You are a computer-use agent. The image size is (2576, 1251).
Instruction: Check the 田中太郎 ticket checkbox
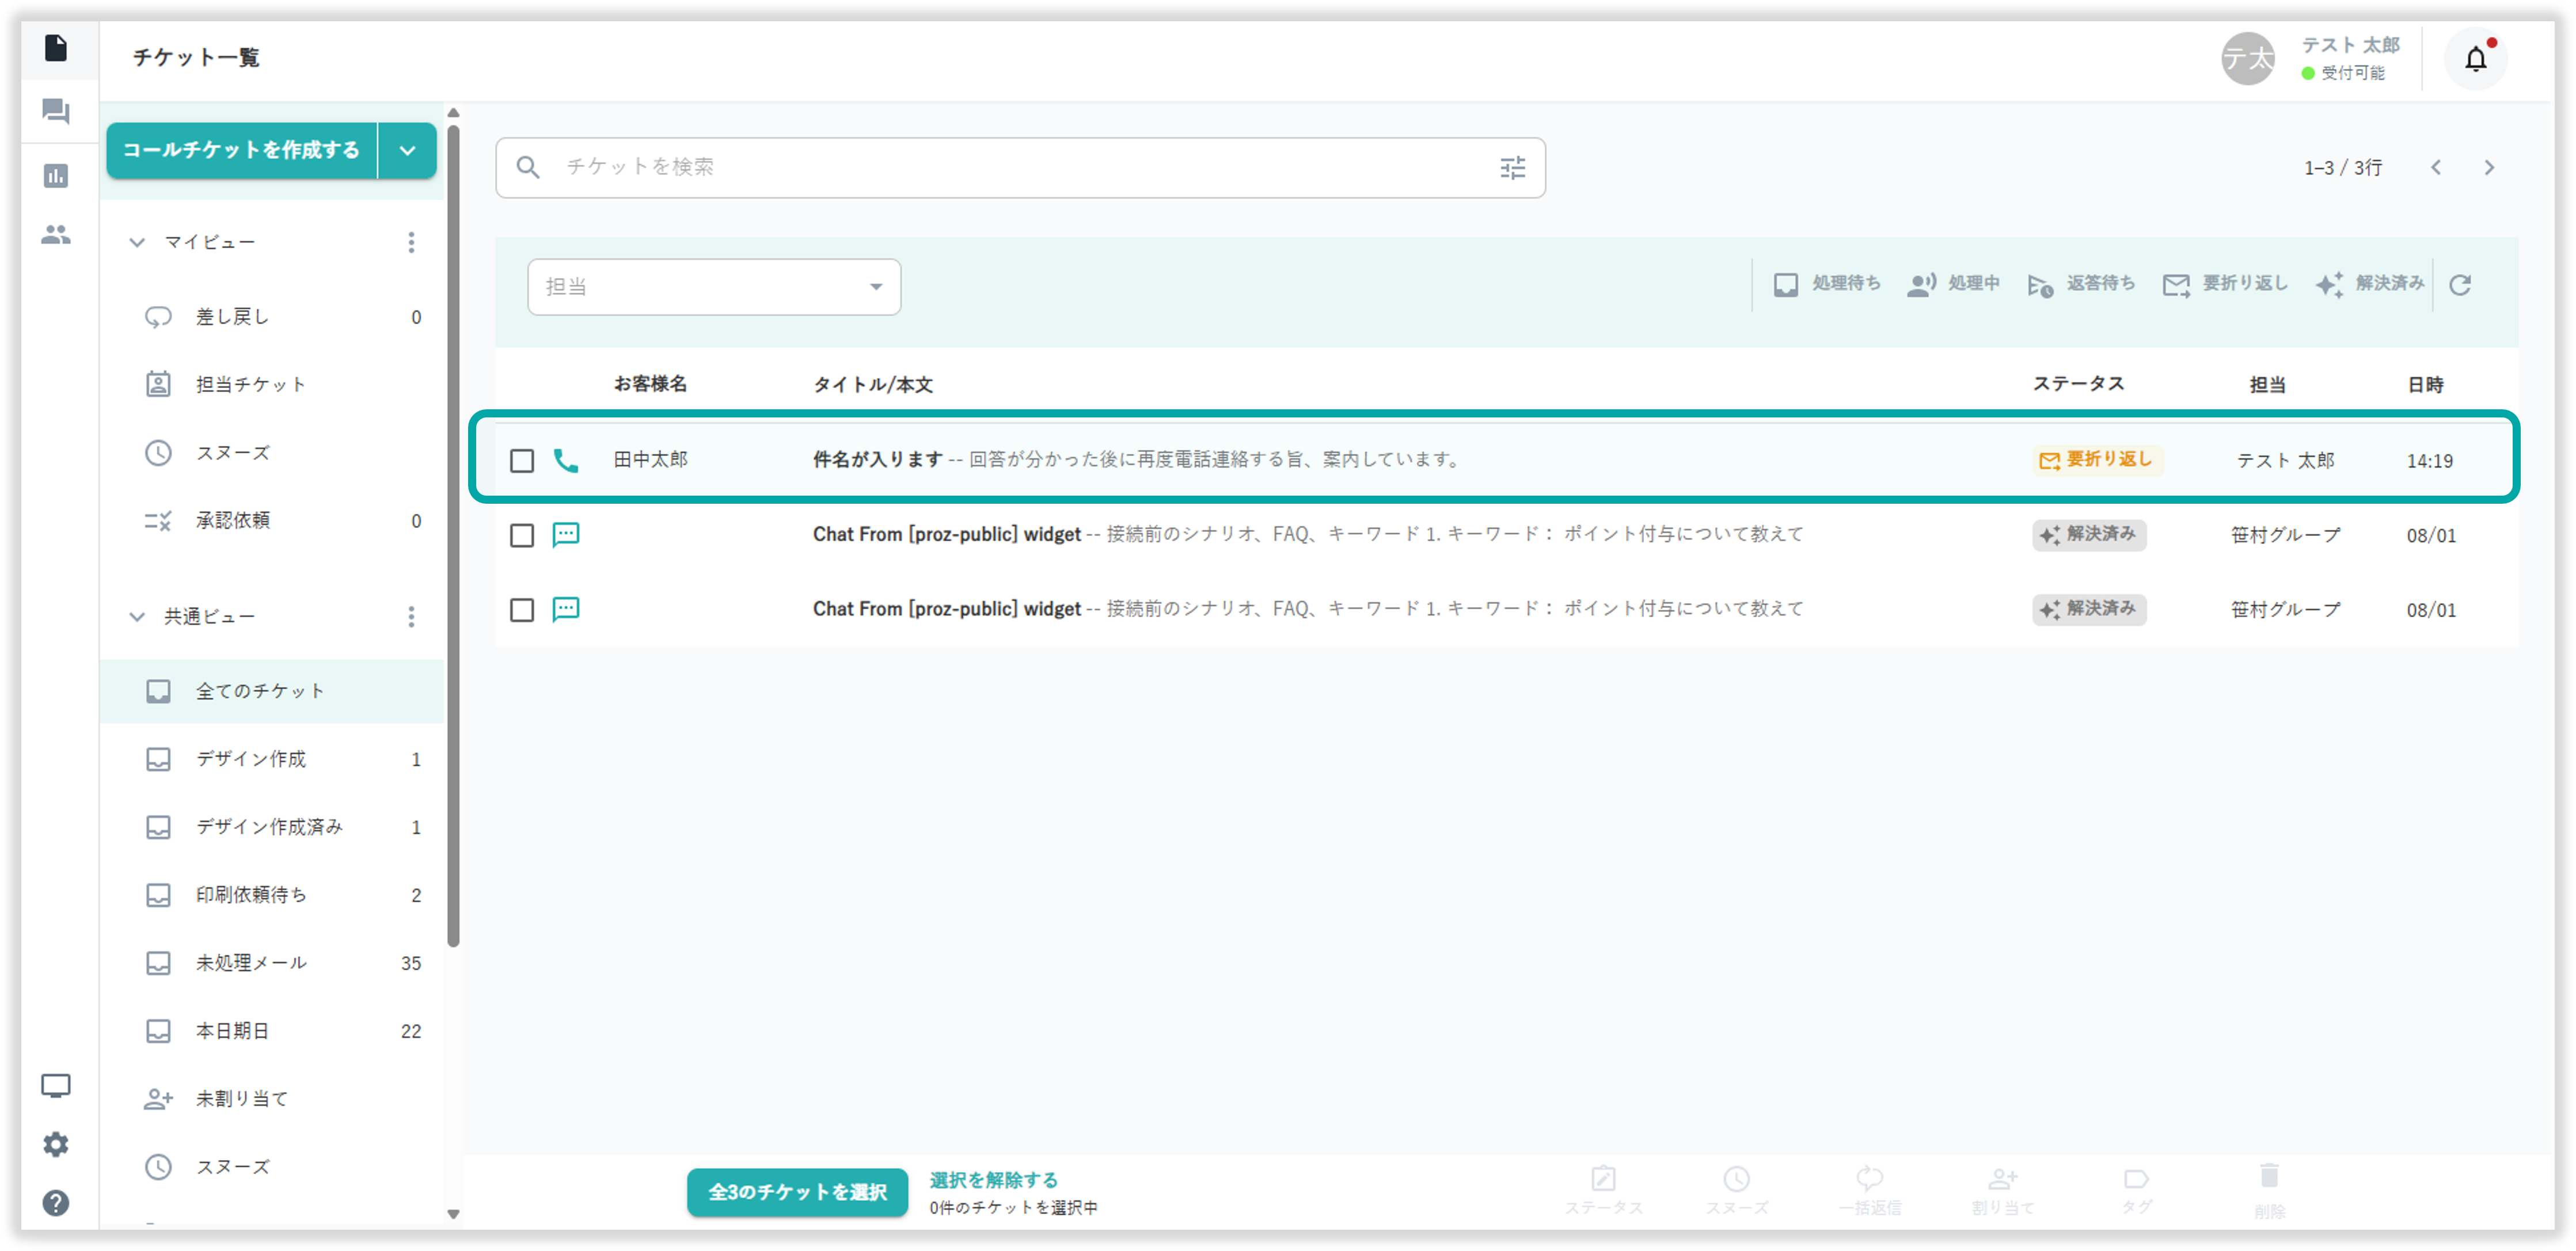pyautogui.click(x=522, y=461)
